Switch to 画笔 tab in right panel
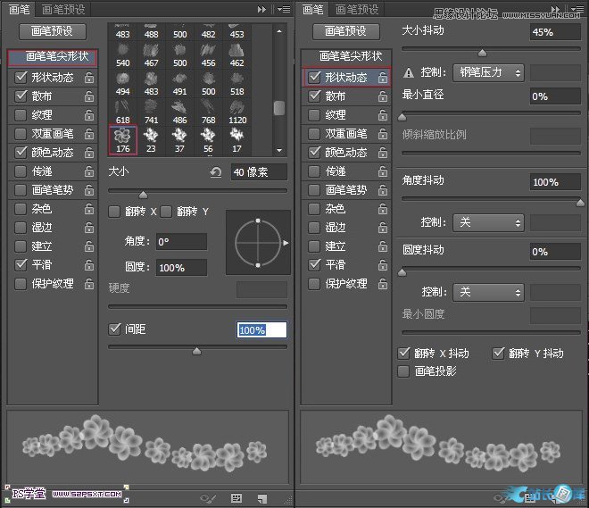This screenshot has height=508, width=589. pyautogui.click(x=313, y=9)
